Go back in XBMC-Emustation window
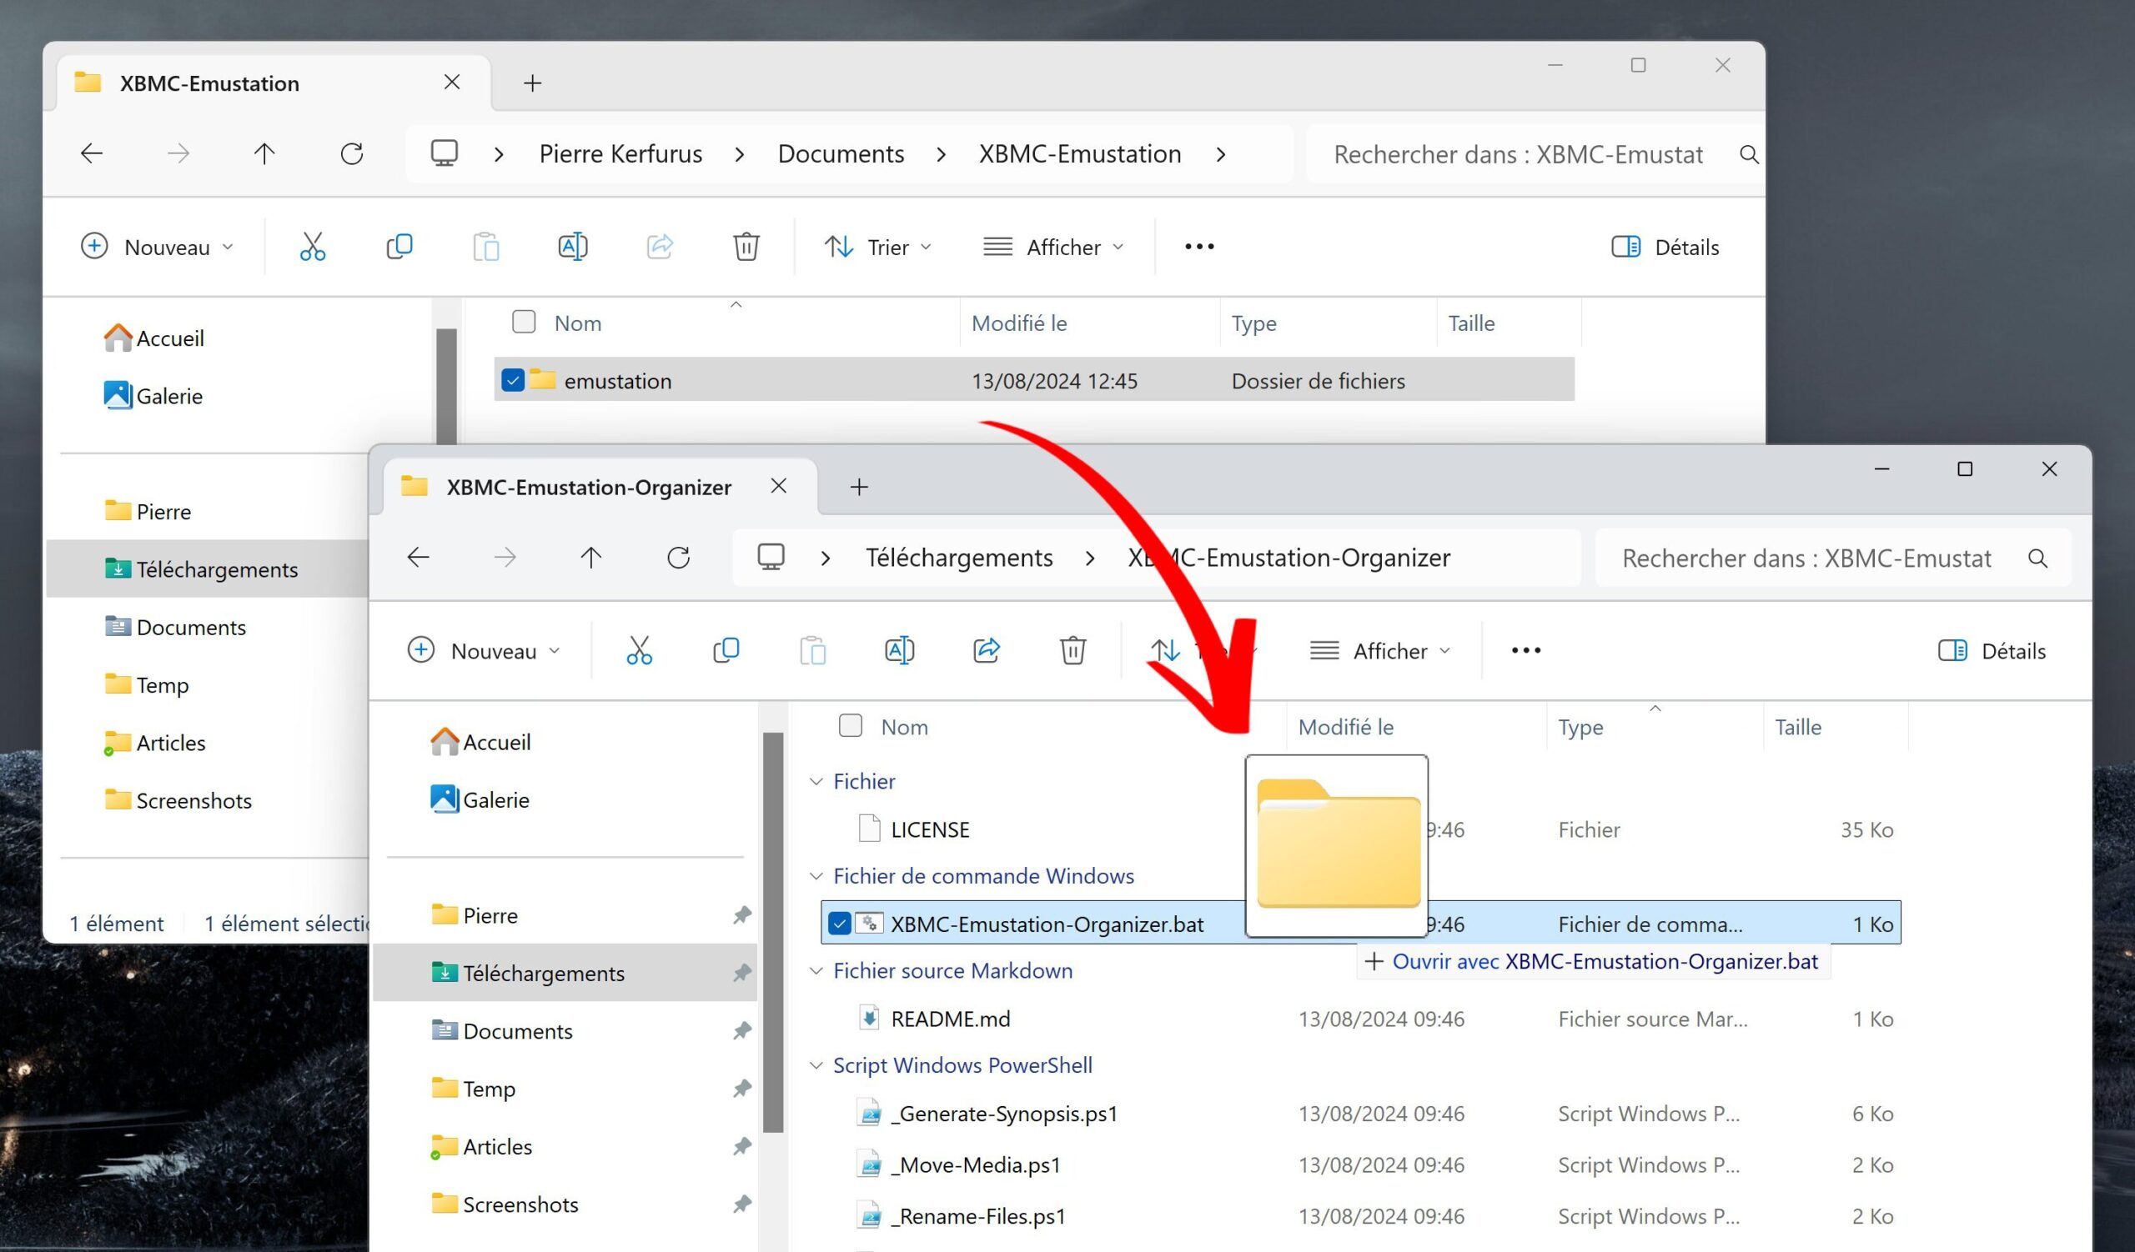Image resolution: width=2135 pixels, height=1252 pixels. click(92, 153)
